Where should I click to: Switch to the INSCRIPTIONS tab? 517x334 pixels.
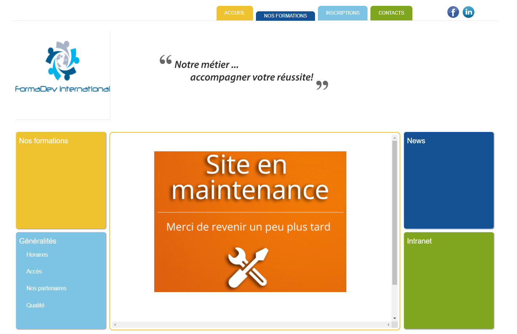342,13
